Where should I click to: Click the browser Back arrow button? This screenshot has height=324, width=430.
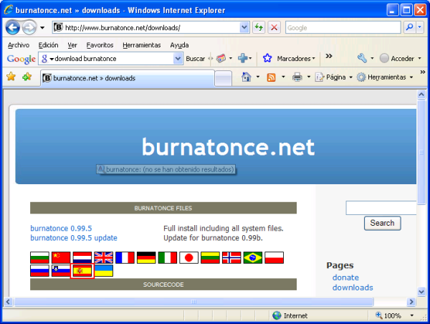pos(13,28)
